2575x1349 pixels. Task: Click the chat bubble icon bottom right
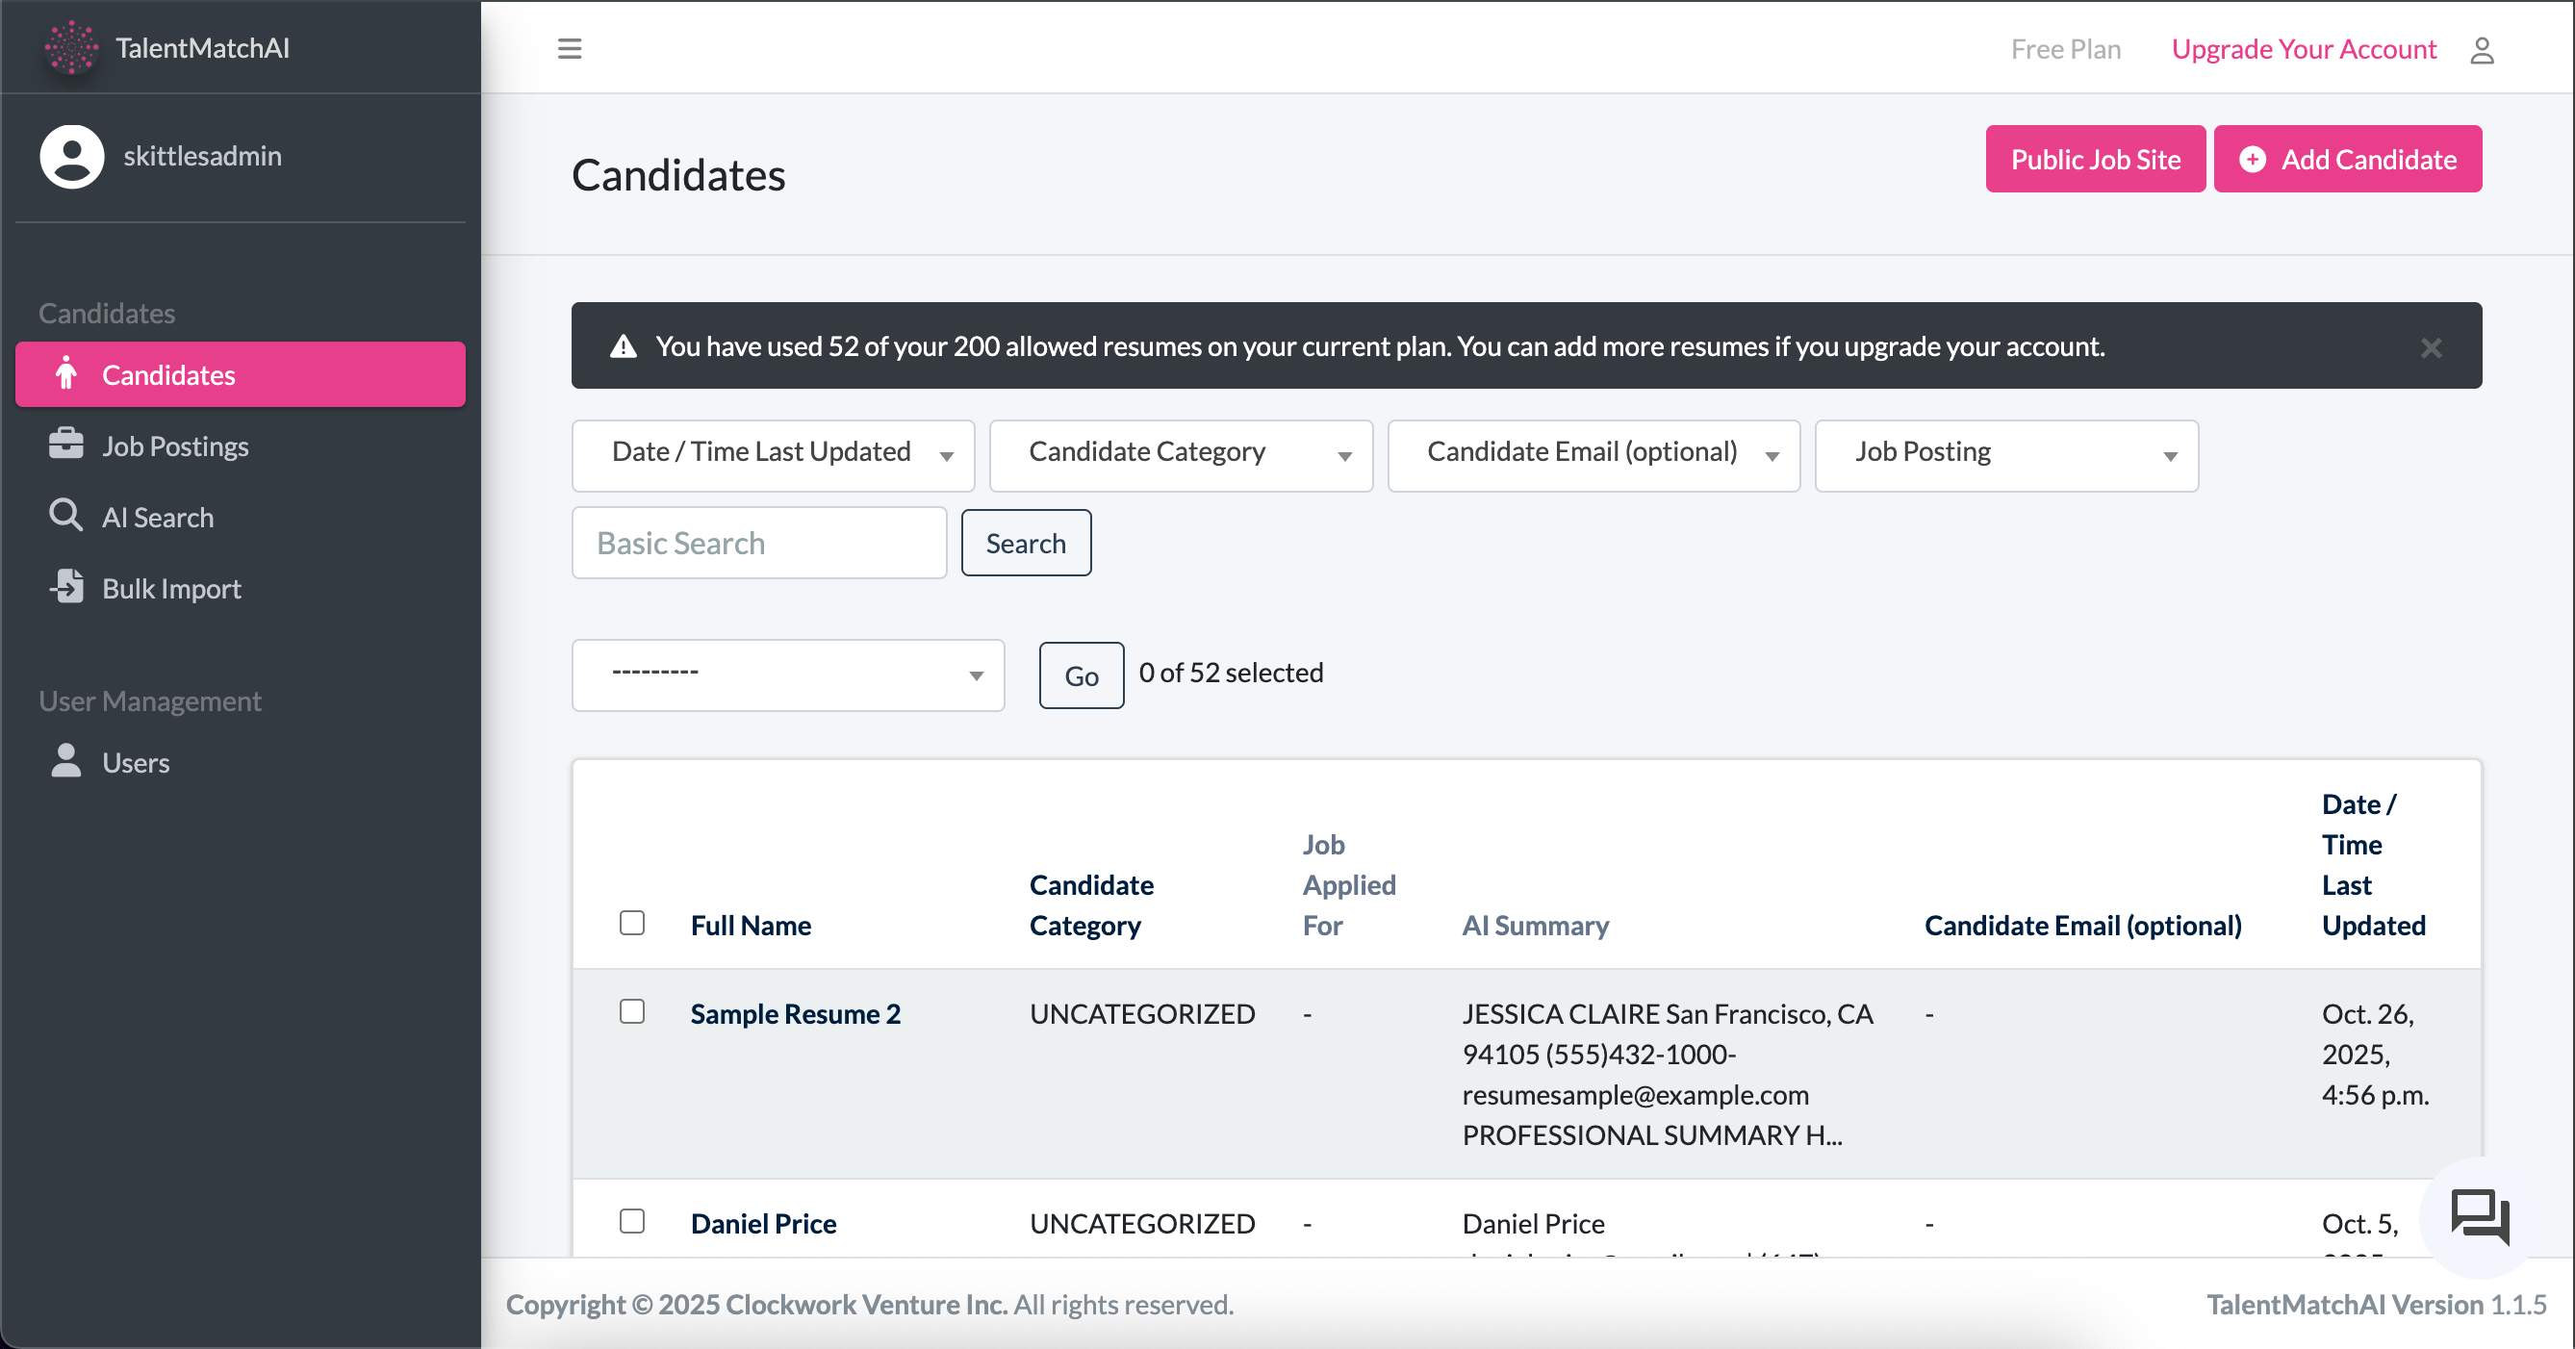(x=2478, y=1218)
